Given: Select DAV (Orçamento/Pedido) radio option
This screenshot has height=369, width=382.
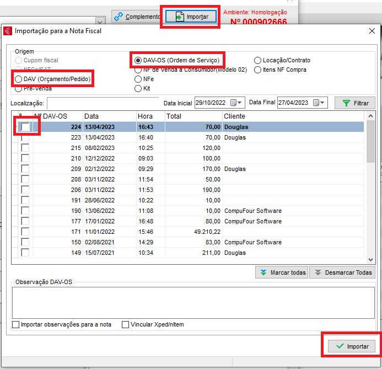Looking at the screenshot, I should pyautogui.click(x=19, y=79).
